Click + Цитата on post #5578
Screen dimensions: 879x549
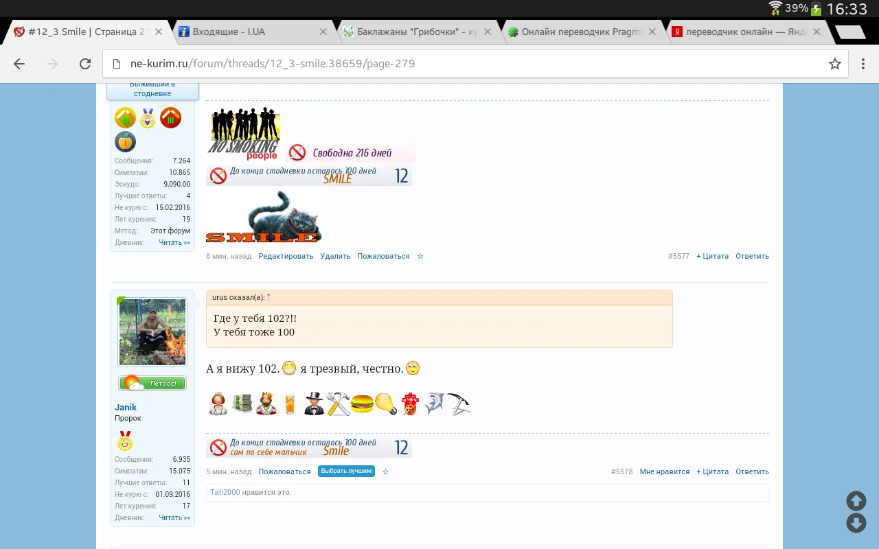pyautogui.click(x=712, y=471)
